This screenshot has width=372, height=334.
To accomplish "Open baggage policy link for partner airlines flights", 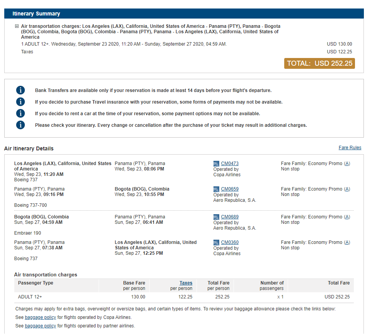I will 40,326.
